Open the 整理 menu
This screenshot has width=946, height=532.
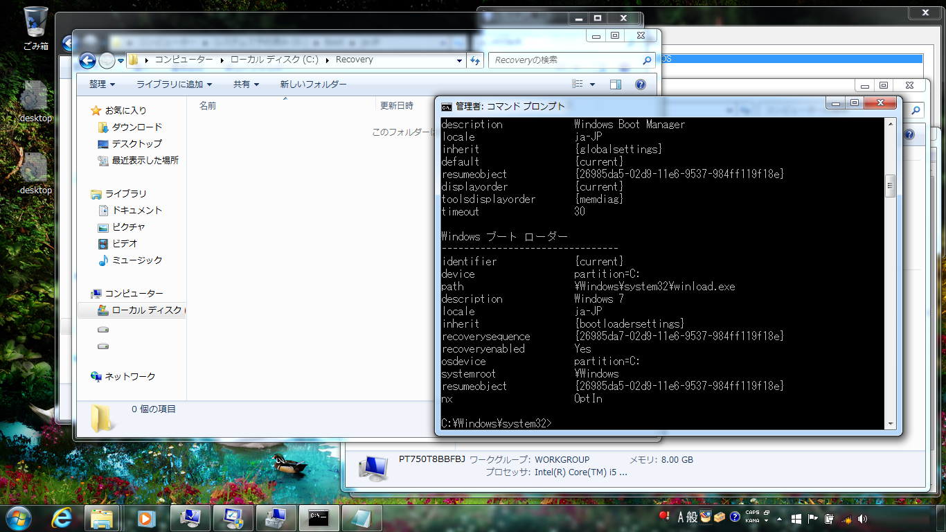pos(102,85)
